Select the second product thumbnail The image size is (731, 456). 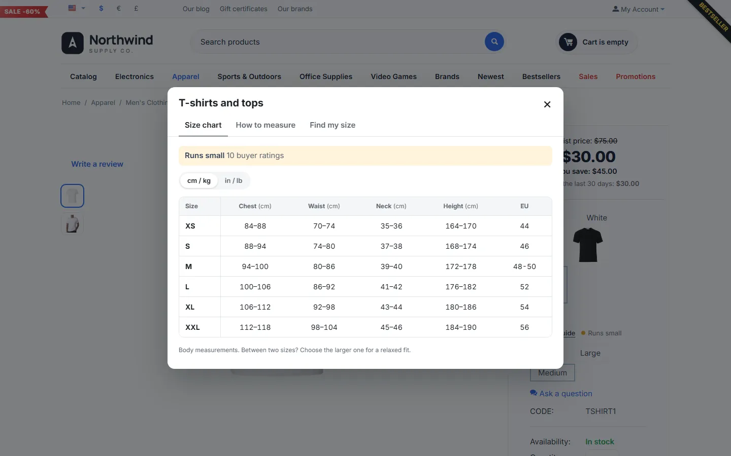click(x=72, y=224)
